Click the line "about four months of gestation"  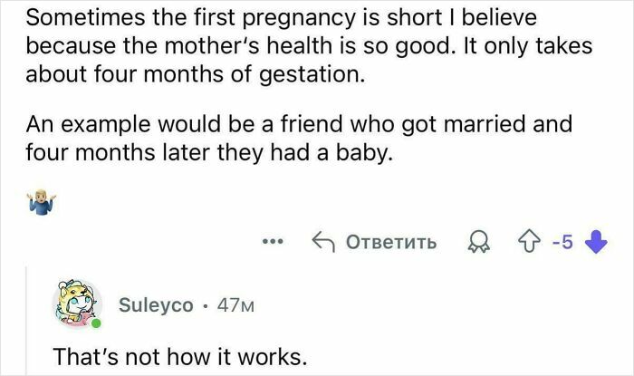pos(186,75)
